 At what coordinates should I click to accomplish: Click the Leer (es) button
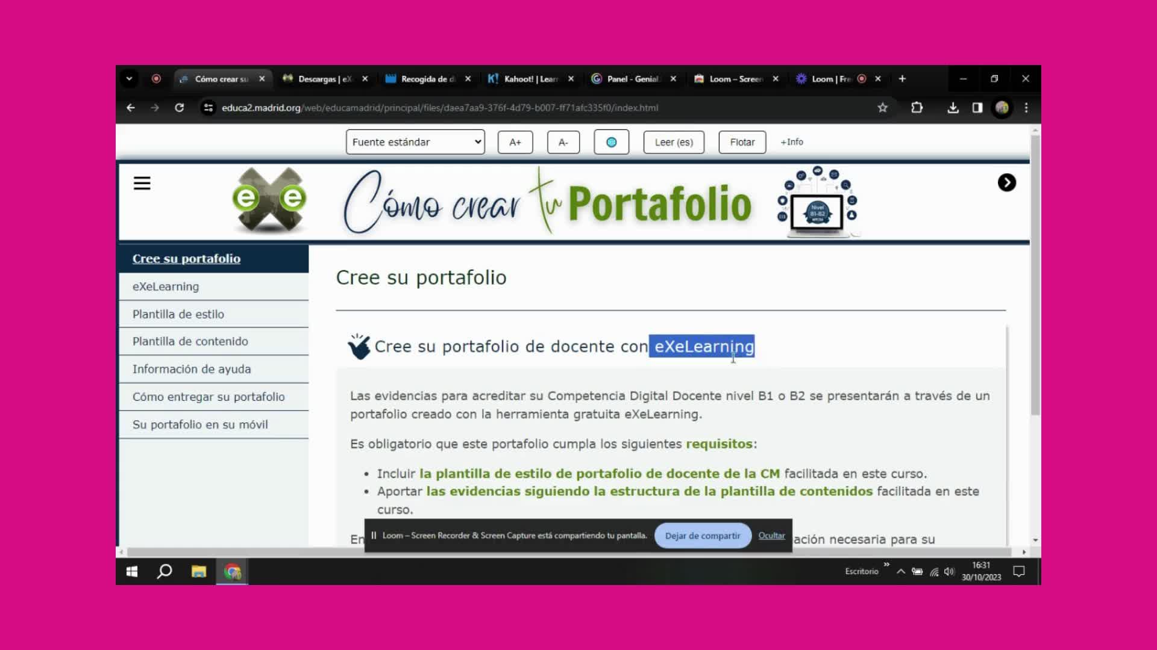click(674, 142)
